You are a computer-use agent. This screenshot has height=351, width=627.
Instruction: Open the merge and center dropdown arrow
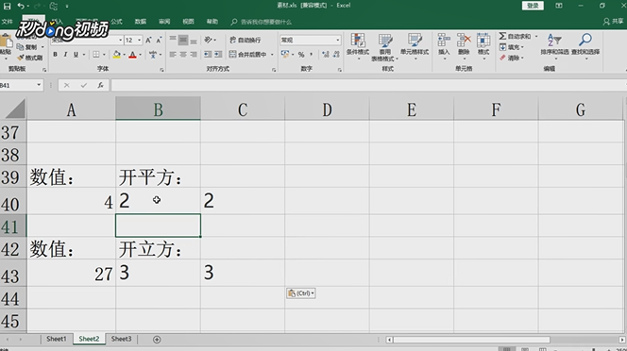point(272,55)
